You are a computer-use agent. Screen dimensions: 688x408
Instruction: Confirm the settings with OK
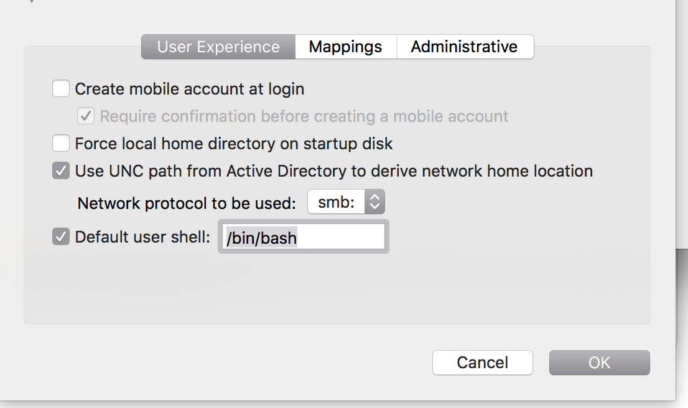click(598, 363)
